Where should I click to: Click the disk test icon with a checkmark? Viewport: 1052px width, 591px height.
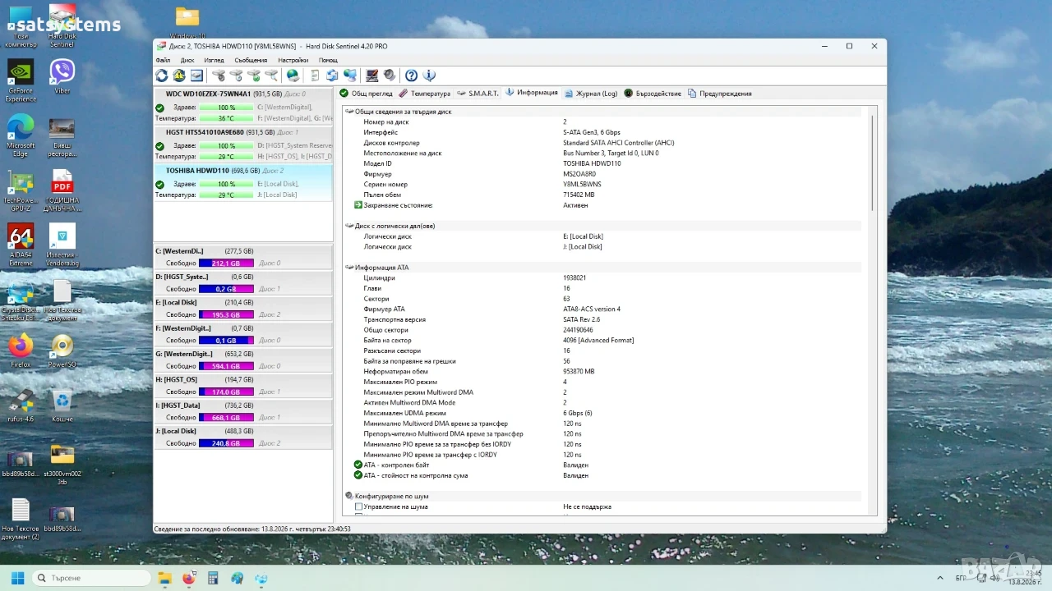click(254, 76)
